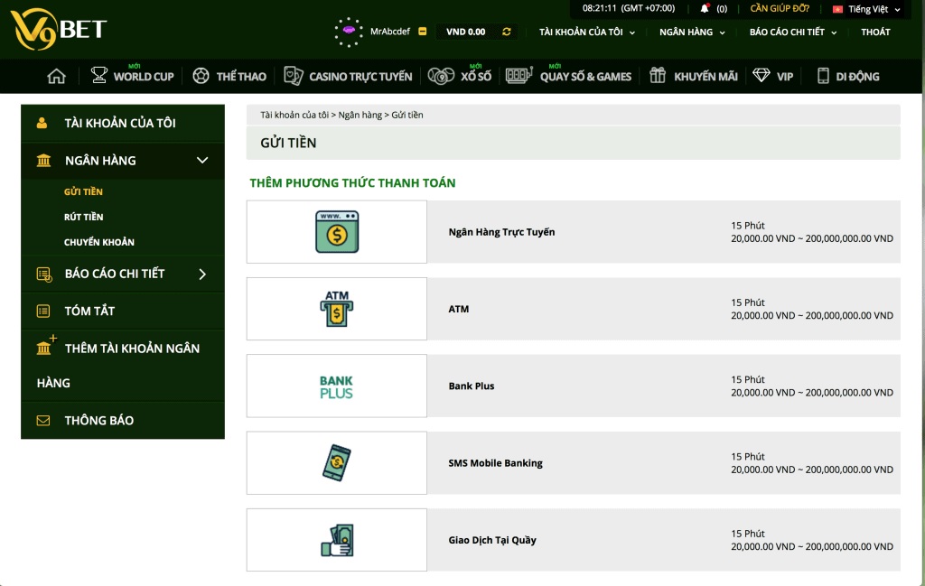Select the home icon in navigation bar
Viewport: 925px width, 586px height.
(55, 77)
